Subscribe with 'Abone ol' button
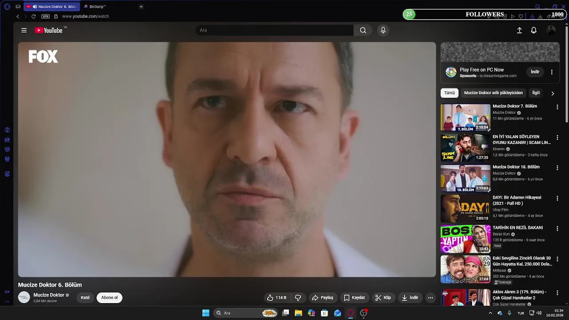This screenshot has height=320, width=569. click(x=109, y=298)
